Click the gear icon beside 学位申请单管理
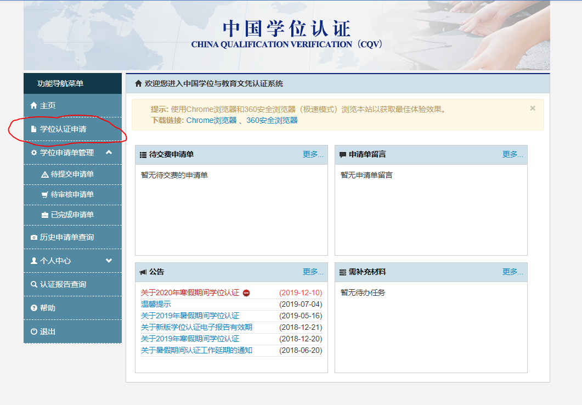 [x=34, y=153]
